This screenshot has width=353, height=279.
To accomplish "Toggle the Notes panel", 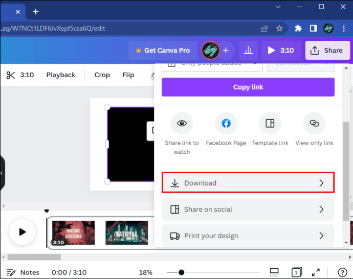I will pos(23,272).
